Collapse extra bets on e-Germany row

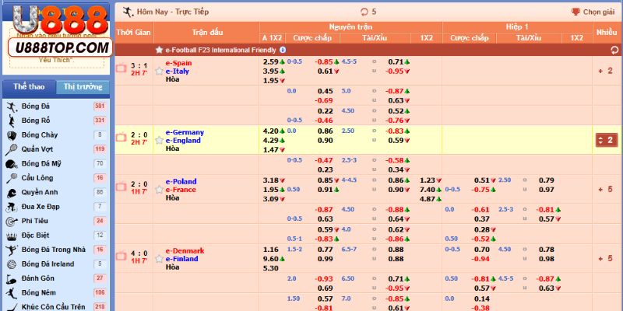(605, 140)
